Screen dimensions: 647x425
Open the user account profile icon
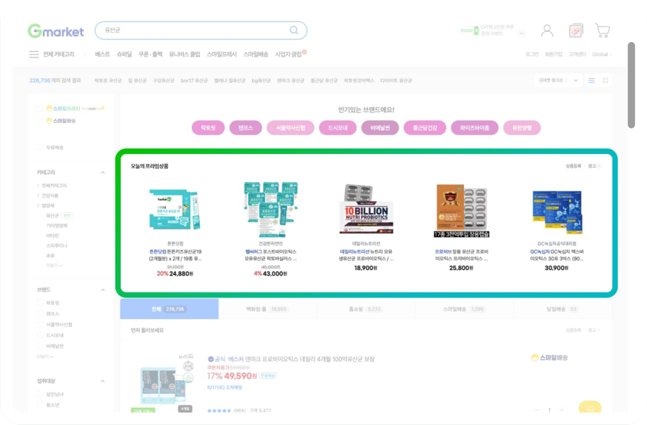[547, 31]
